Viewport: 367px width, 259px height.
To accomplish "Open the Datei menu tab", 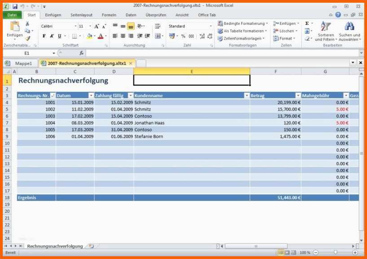I will point(12,15).
